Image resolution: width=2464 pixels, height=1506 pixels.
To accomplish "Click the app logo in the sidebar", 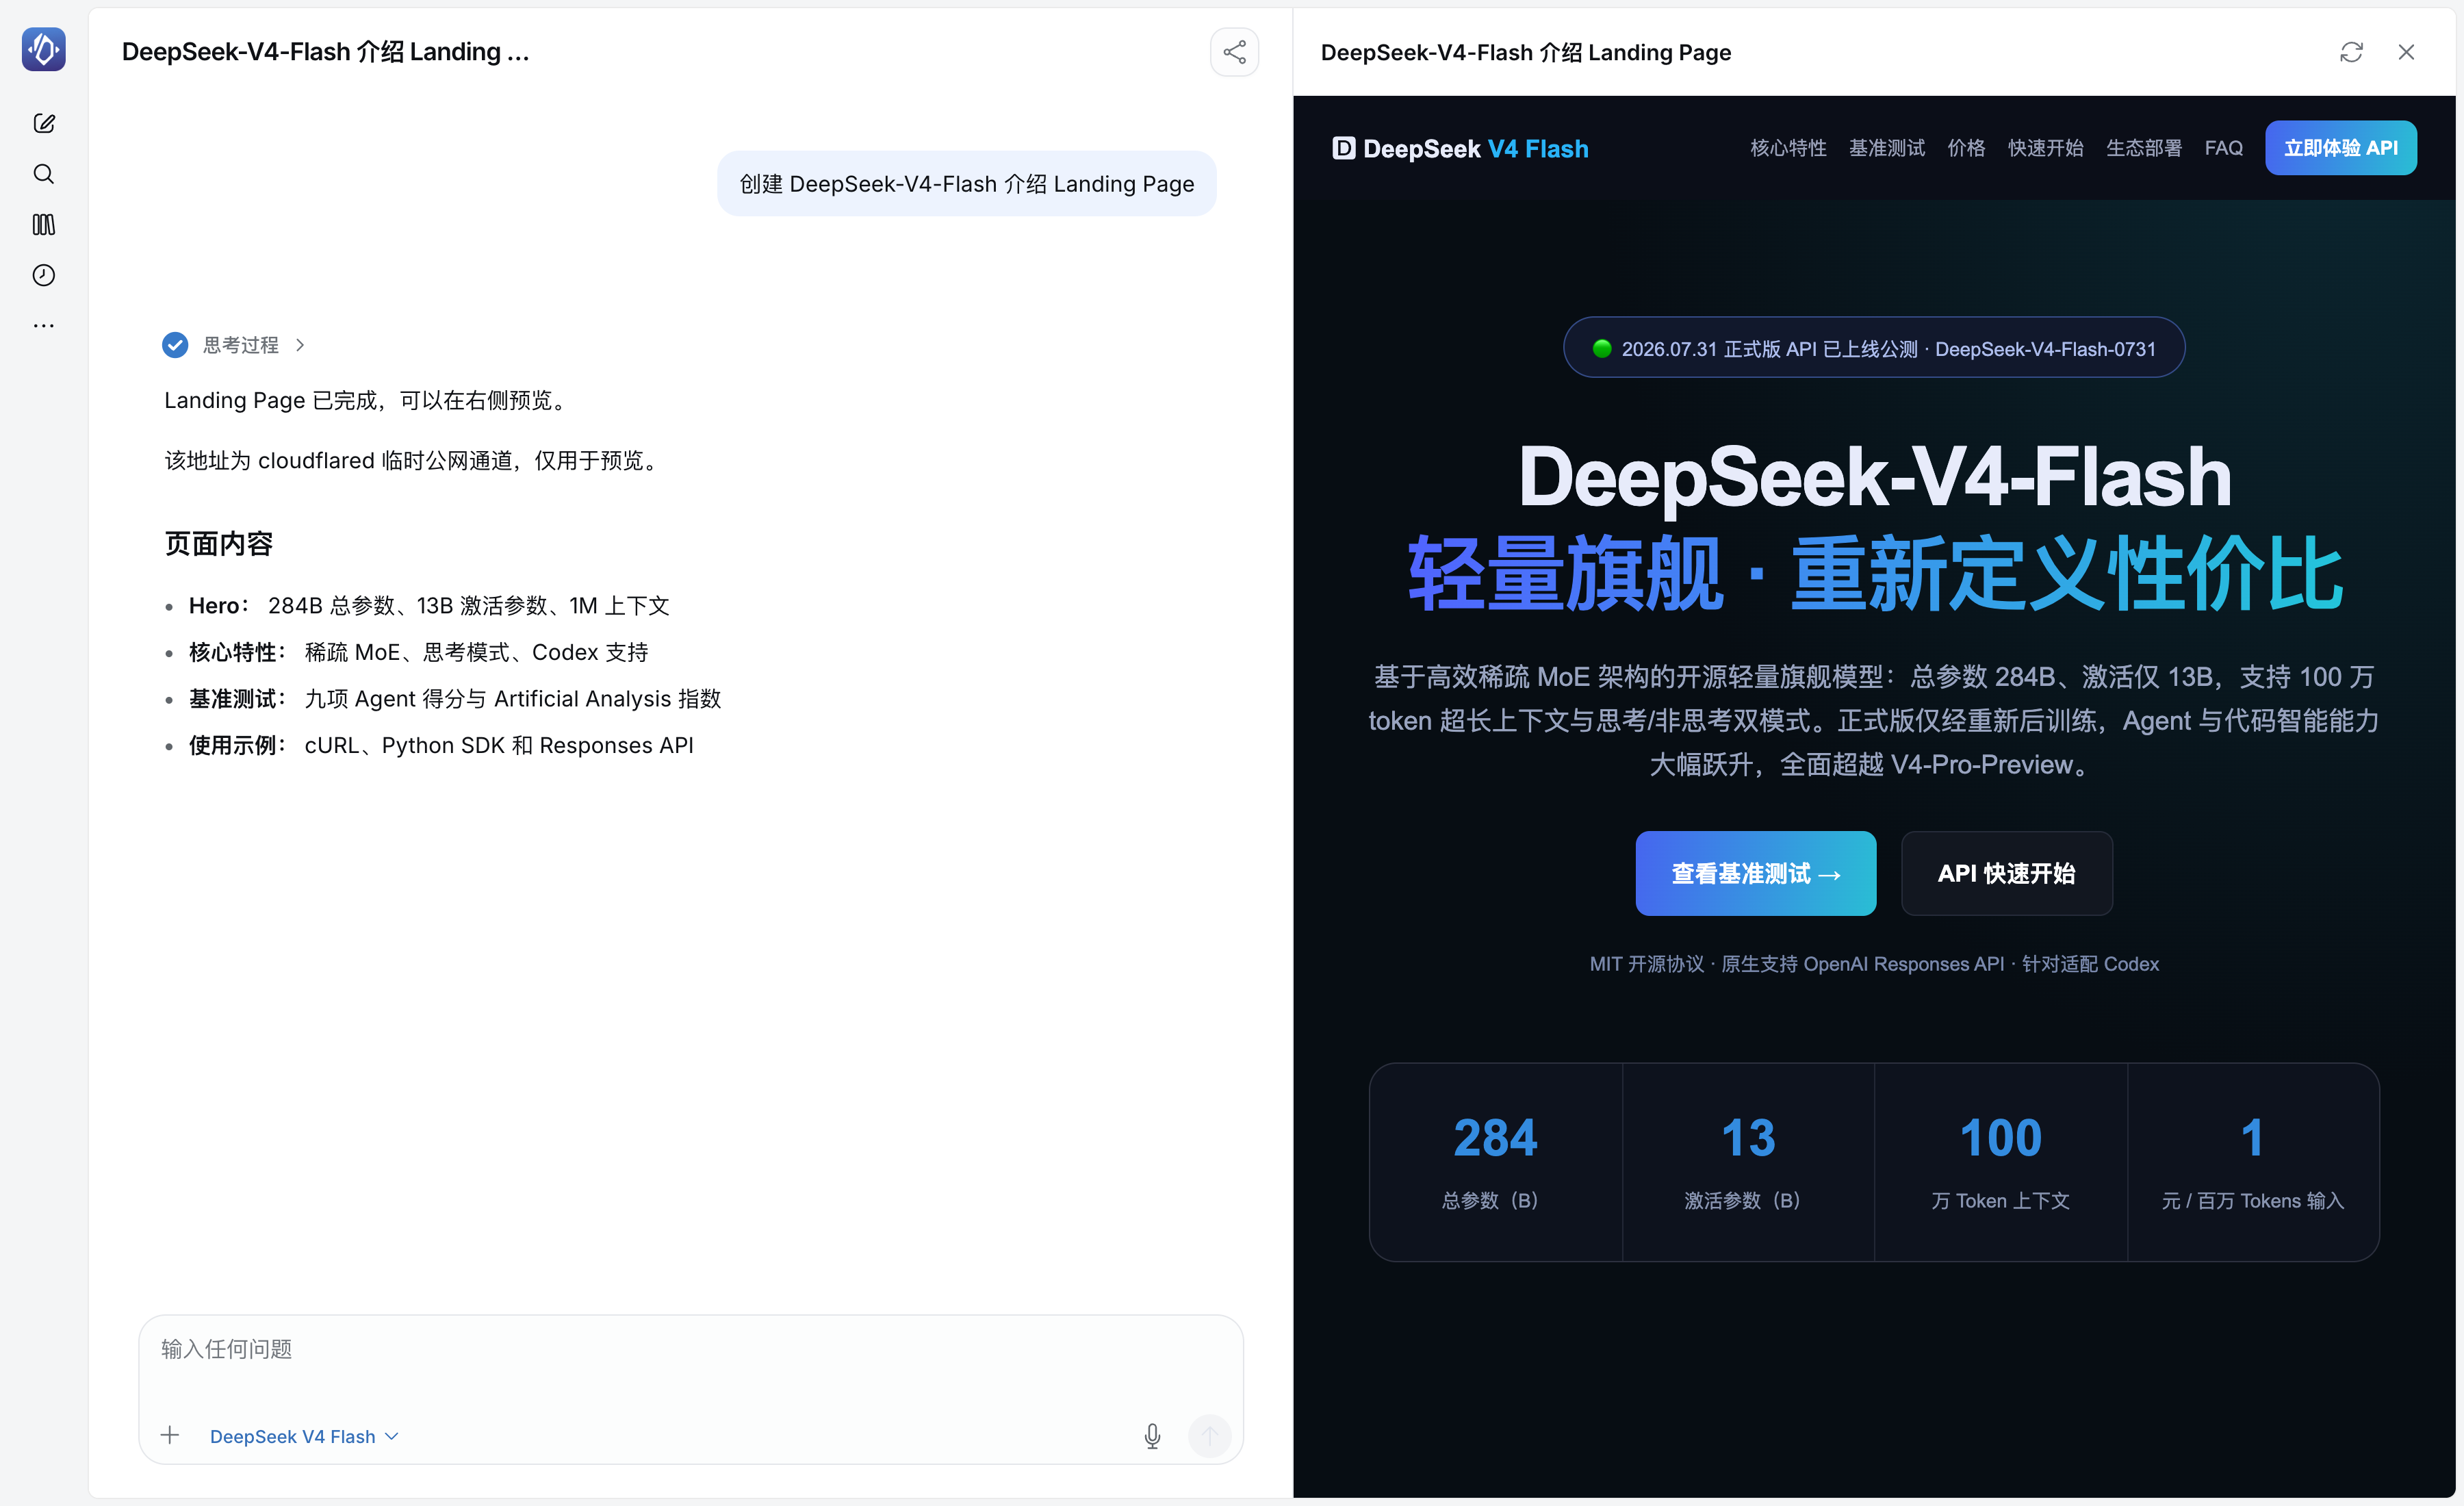I will point(44,50).
